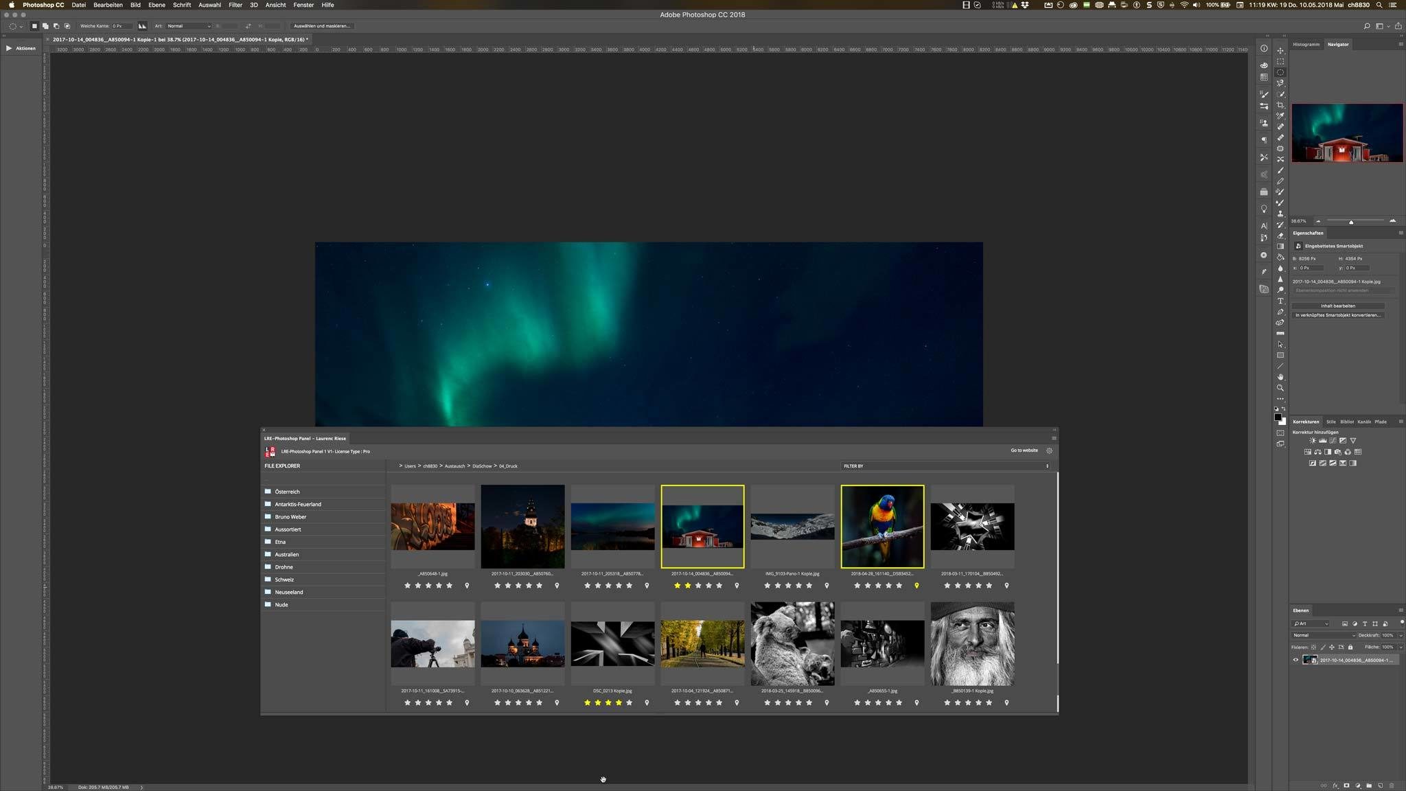Toggle lock position in Fixieren

click(x=1332, y=647)
